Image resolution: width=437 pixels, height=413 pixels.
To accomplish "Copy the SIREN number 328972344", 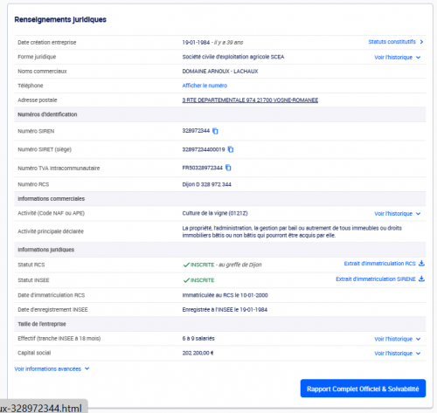I will pyautogui.click(x=215, y=131).
